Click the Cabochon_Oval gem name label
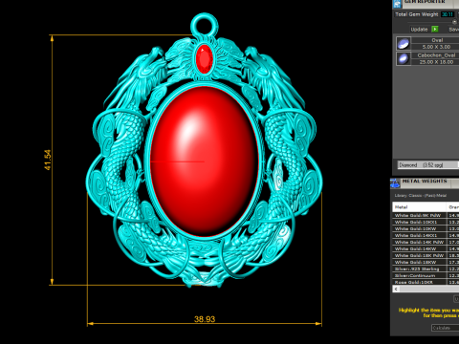Image resolution: width=459 pixels, height=344 pixels. pyautogui.click(x=436, y=55)
